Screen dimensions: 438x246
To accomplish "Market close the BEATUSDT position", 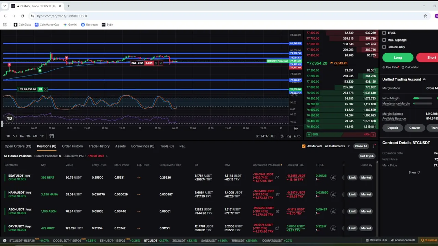I will (366, 178).
